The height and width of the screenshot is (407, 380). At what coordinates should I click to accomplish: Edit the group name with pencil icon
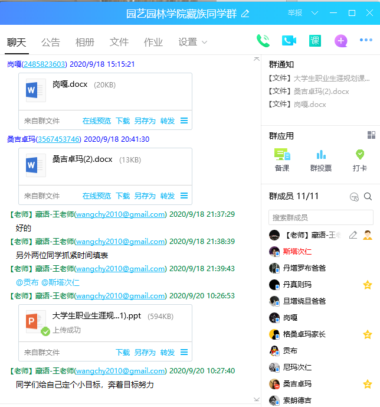pos(245,14)
